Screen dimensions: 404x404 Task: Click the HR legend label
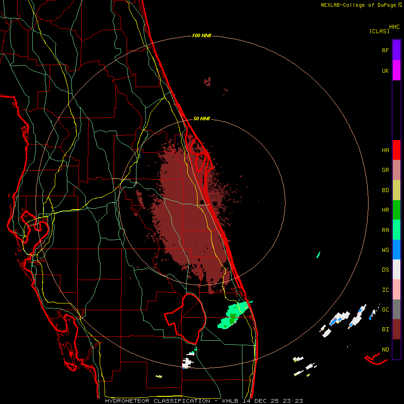pos(385,210)
